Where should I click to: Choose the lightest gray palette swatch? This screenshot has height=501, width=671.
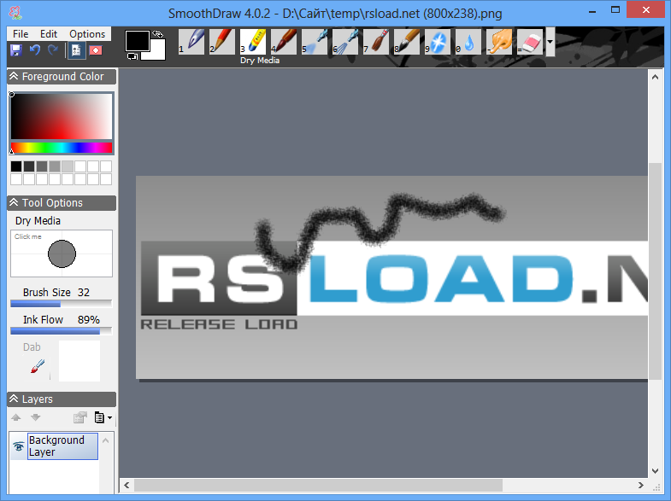coord(68,166)
